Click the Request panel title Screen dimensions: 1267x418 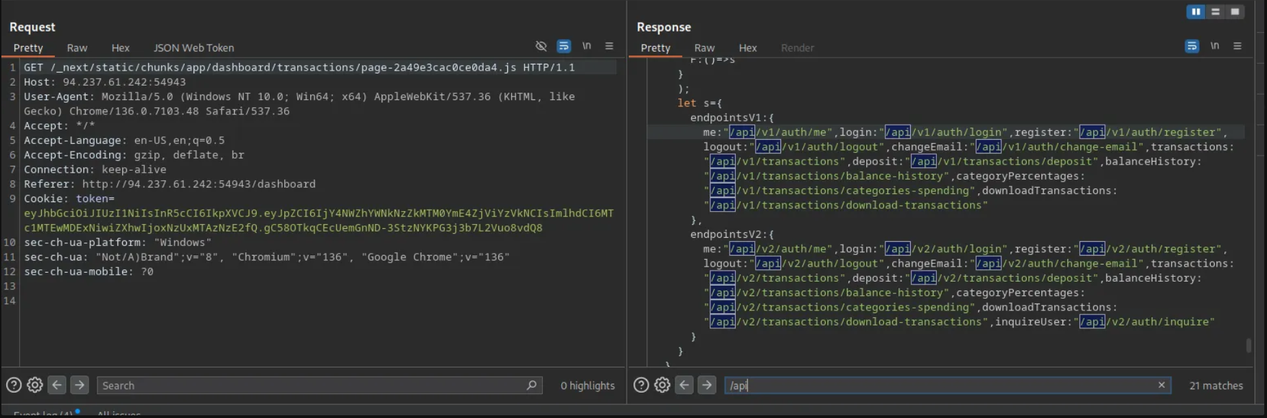click(x=32, y=27)
